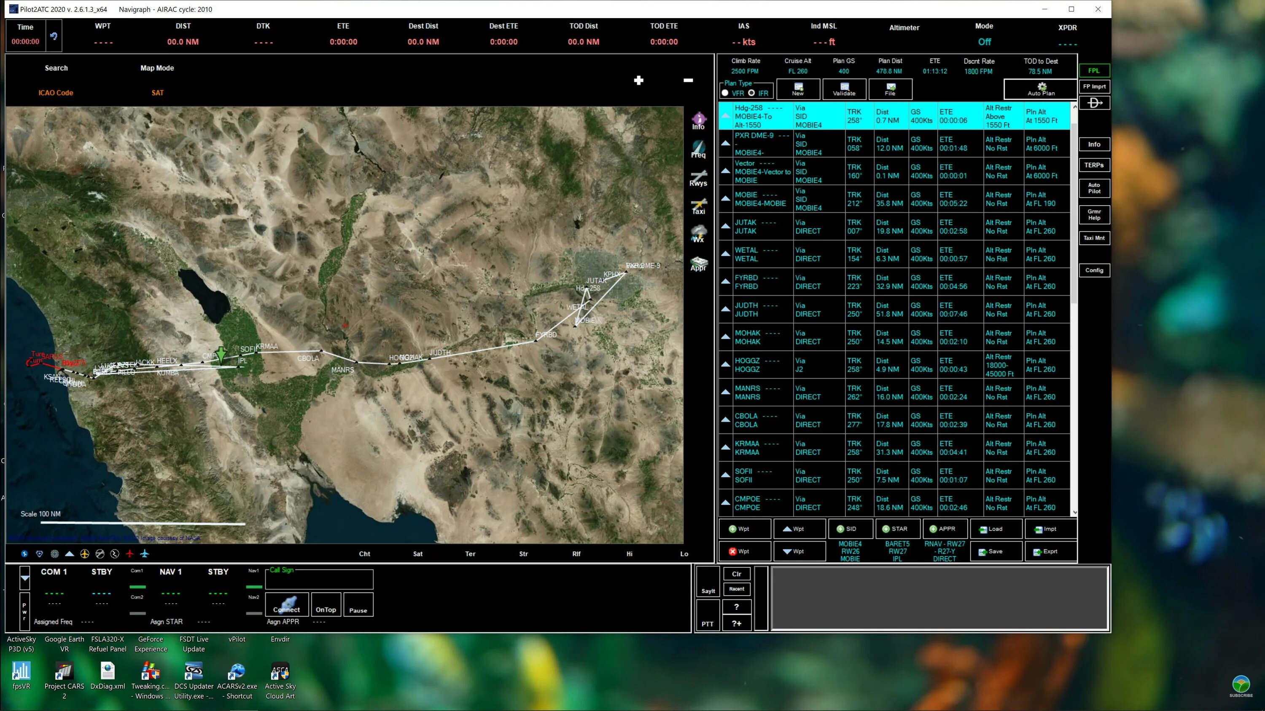The image size is (1265, 711).
Task: Open the Taxi diagram icon
Action: coord(698,206)
